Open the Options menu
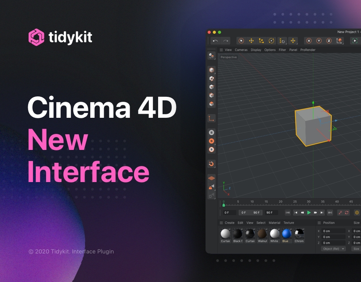Image resolution: width=361 pixels, height=282 pixels. pyautogui.click(x=270, y=50)
